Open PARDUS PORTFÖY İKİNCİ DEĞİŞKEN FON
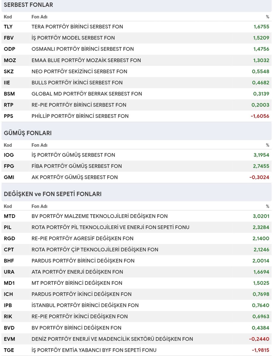 click(82, 294)
